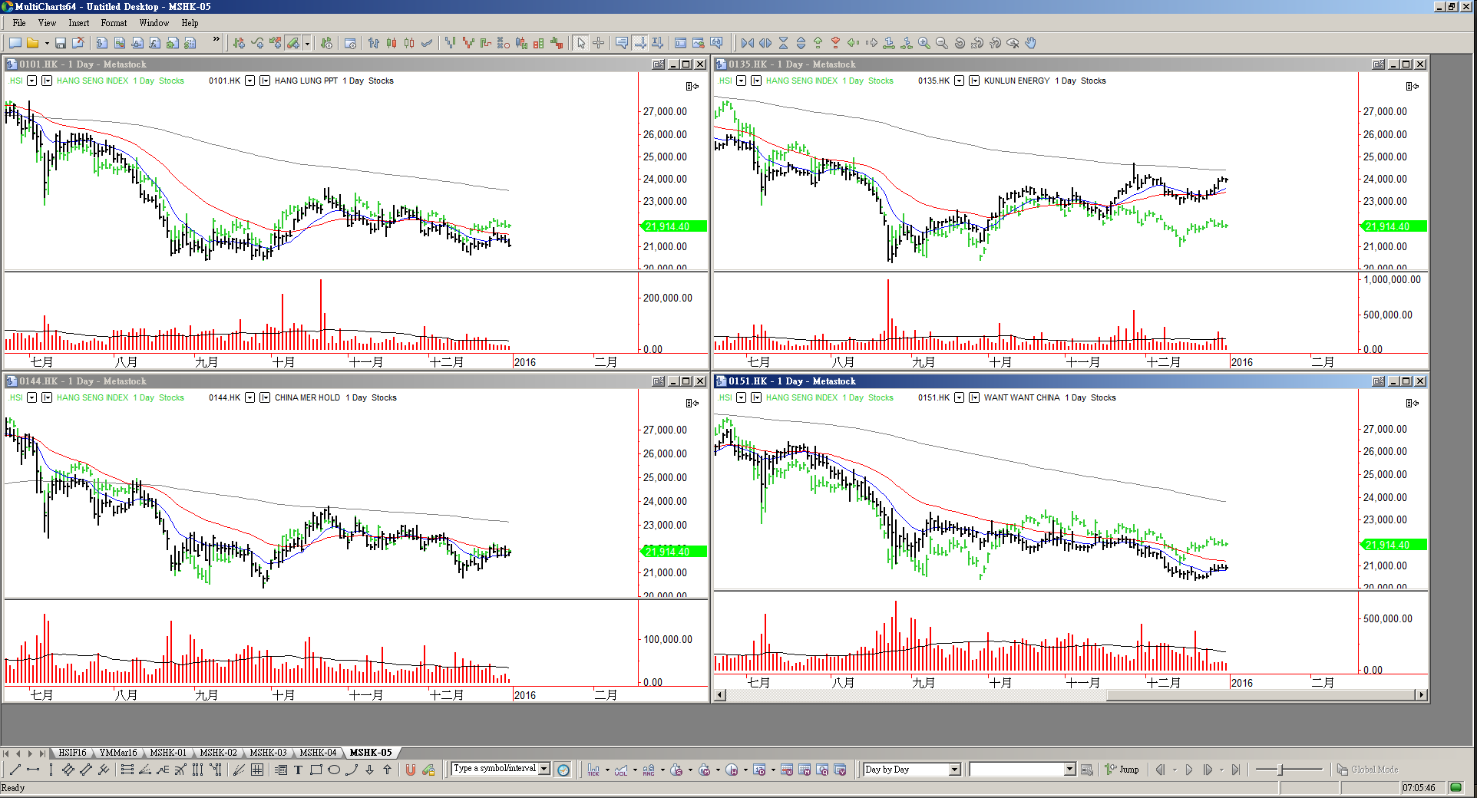
Task: Select the Zoom Out magnifier tool
Action: tap(942, 43)
